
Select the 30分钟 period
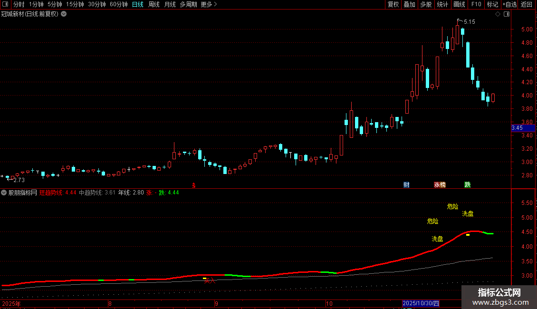pos(97,4)
